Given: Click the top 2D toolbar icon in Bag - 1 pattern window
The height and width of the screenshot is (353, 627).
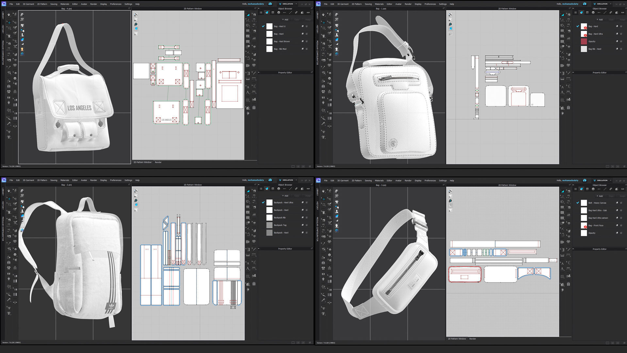Looking at the screenshot, I should 450,15.
